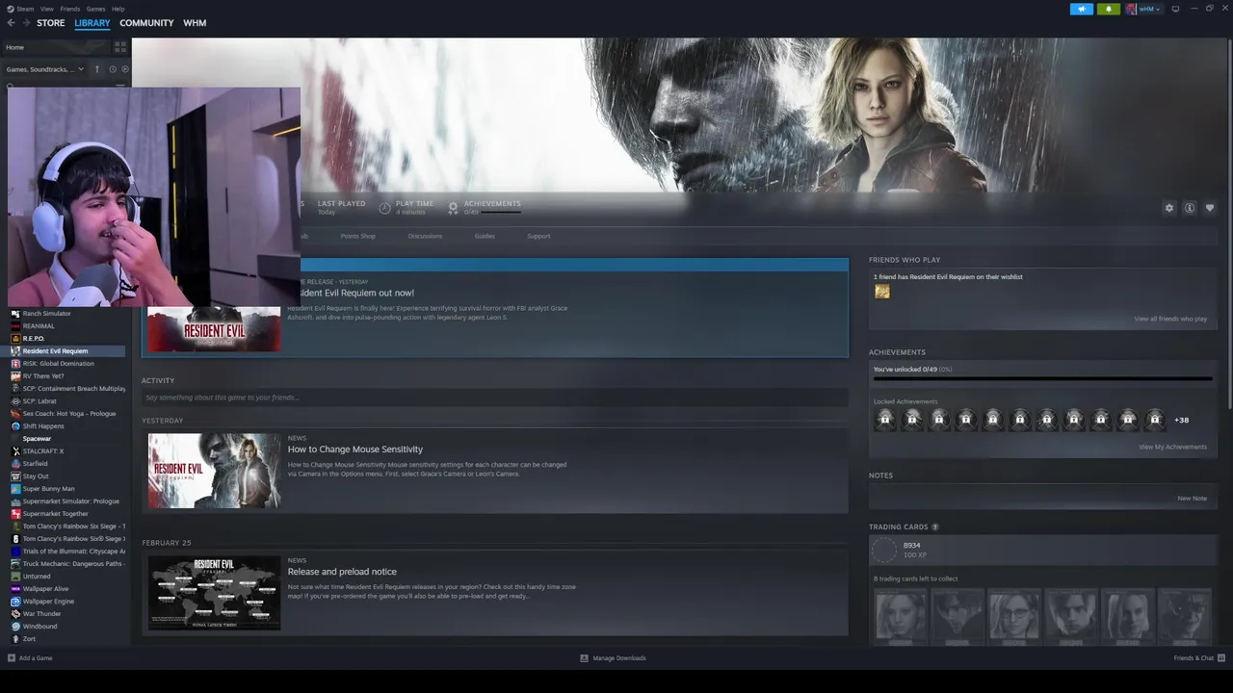Open Release and preload notice news
The width and height of the screenshot is (1233, 693).
click(x=342, y=572)
